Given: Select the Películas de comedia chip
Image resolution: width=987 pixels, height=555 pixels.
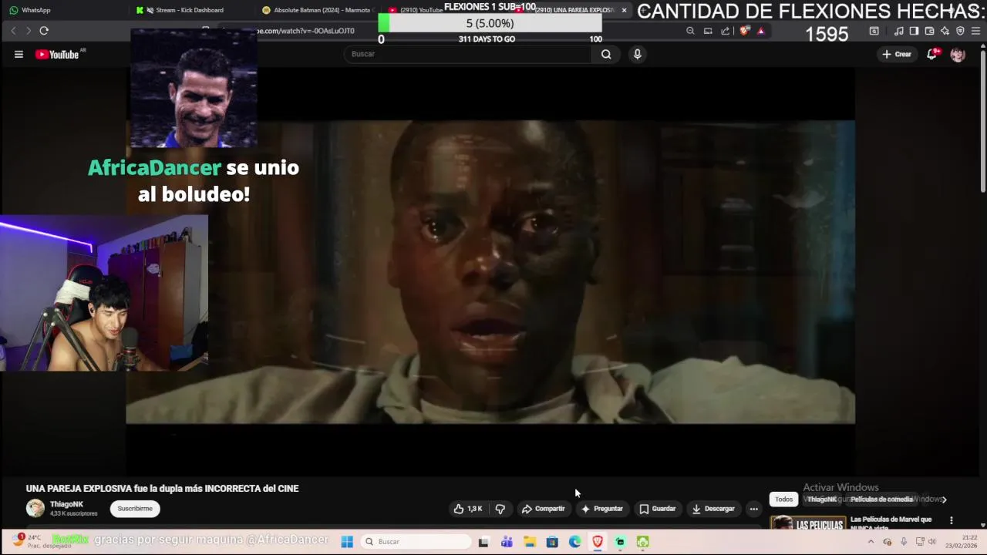Looking at the screenshot, I should coord(881,499).
